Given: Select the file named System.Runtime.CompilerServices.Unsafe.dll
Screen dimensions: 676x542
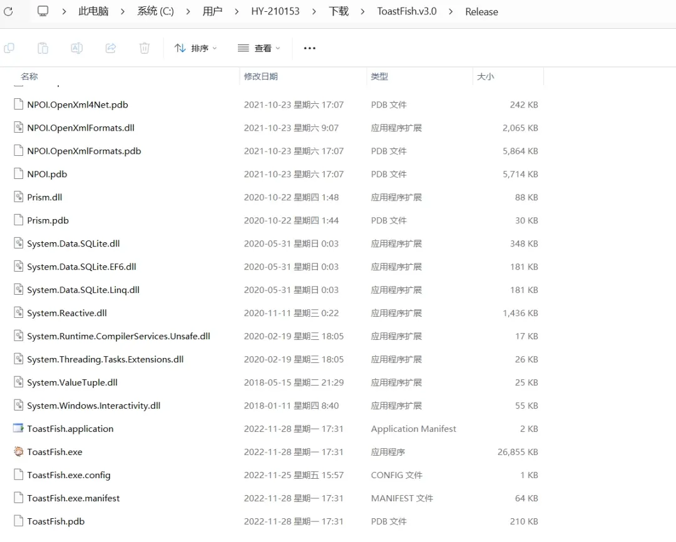Looking at the screenshot, I should click(118, 336).
